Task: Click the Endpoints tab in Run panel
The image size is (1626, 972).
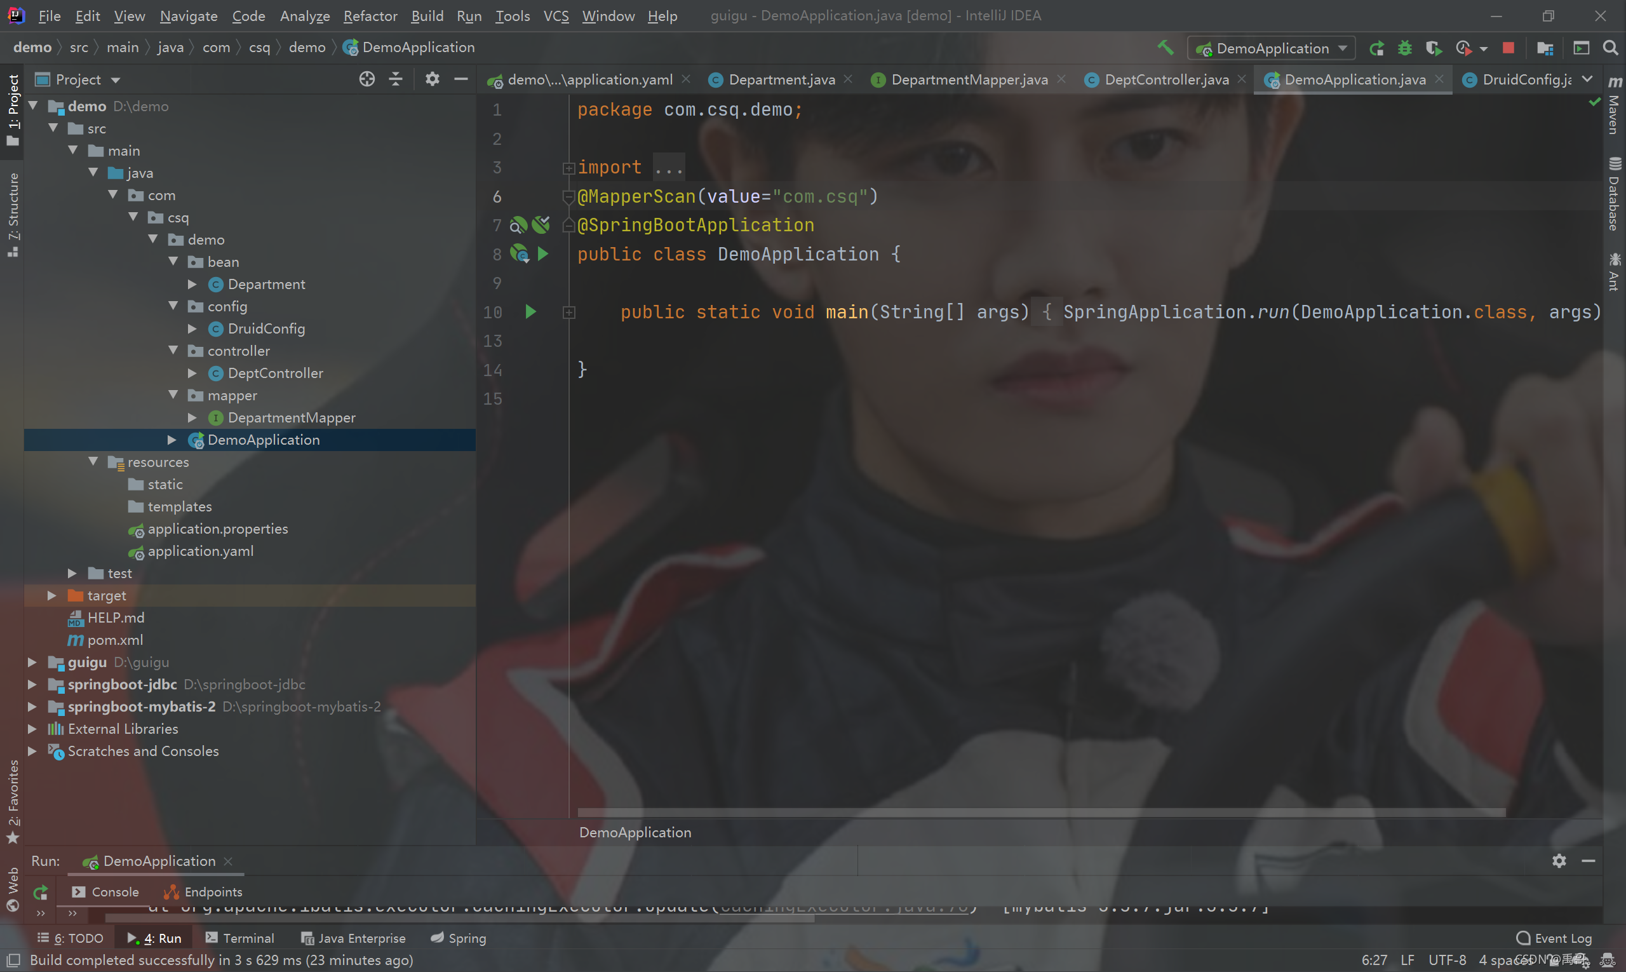Action: tap(212, 892)
